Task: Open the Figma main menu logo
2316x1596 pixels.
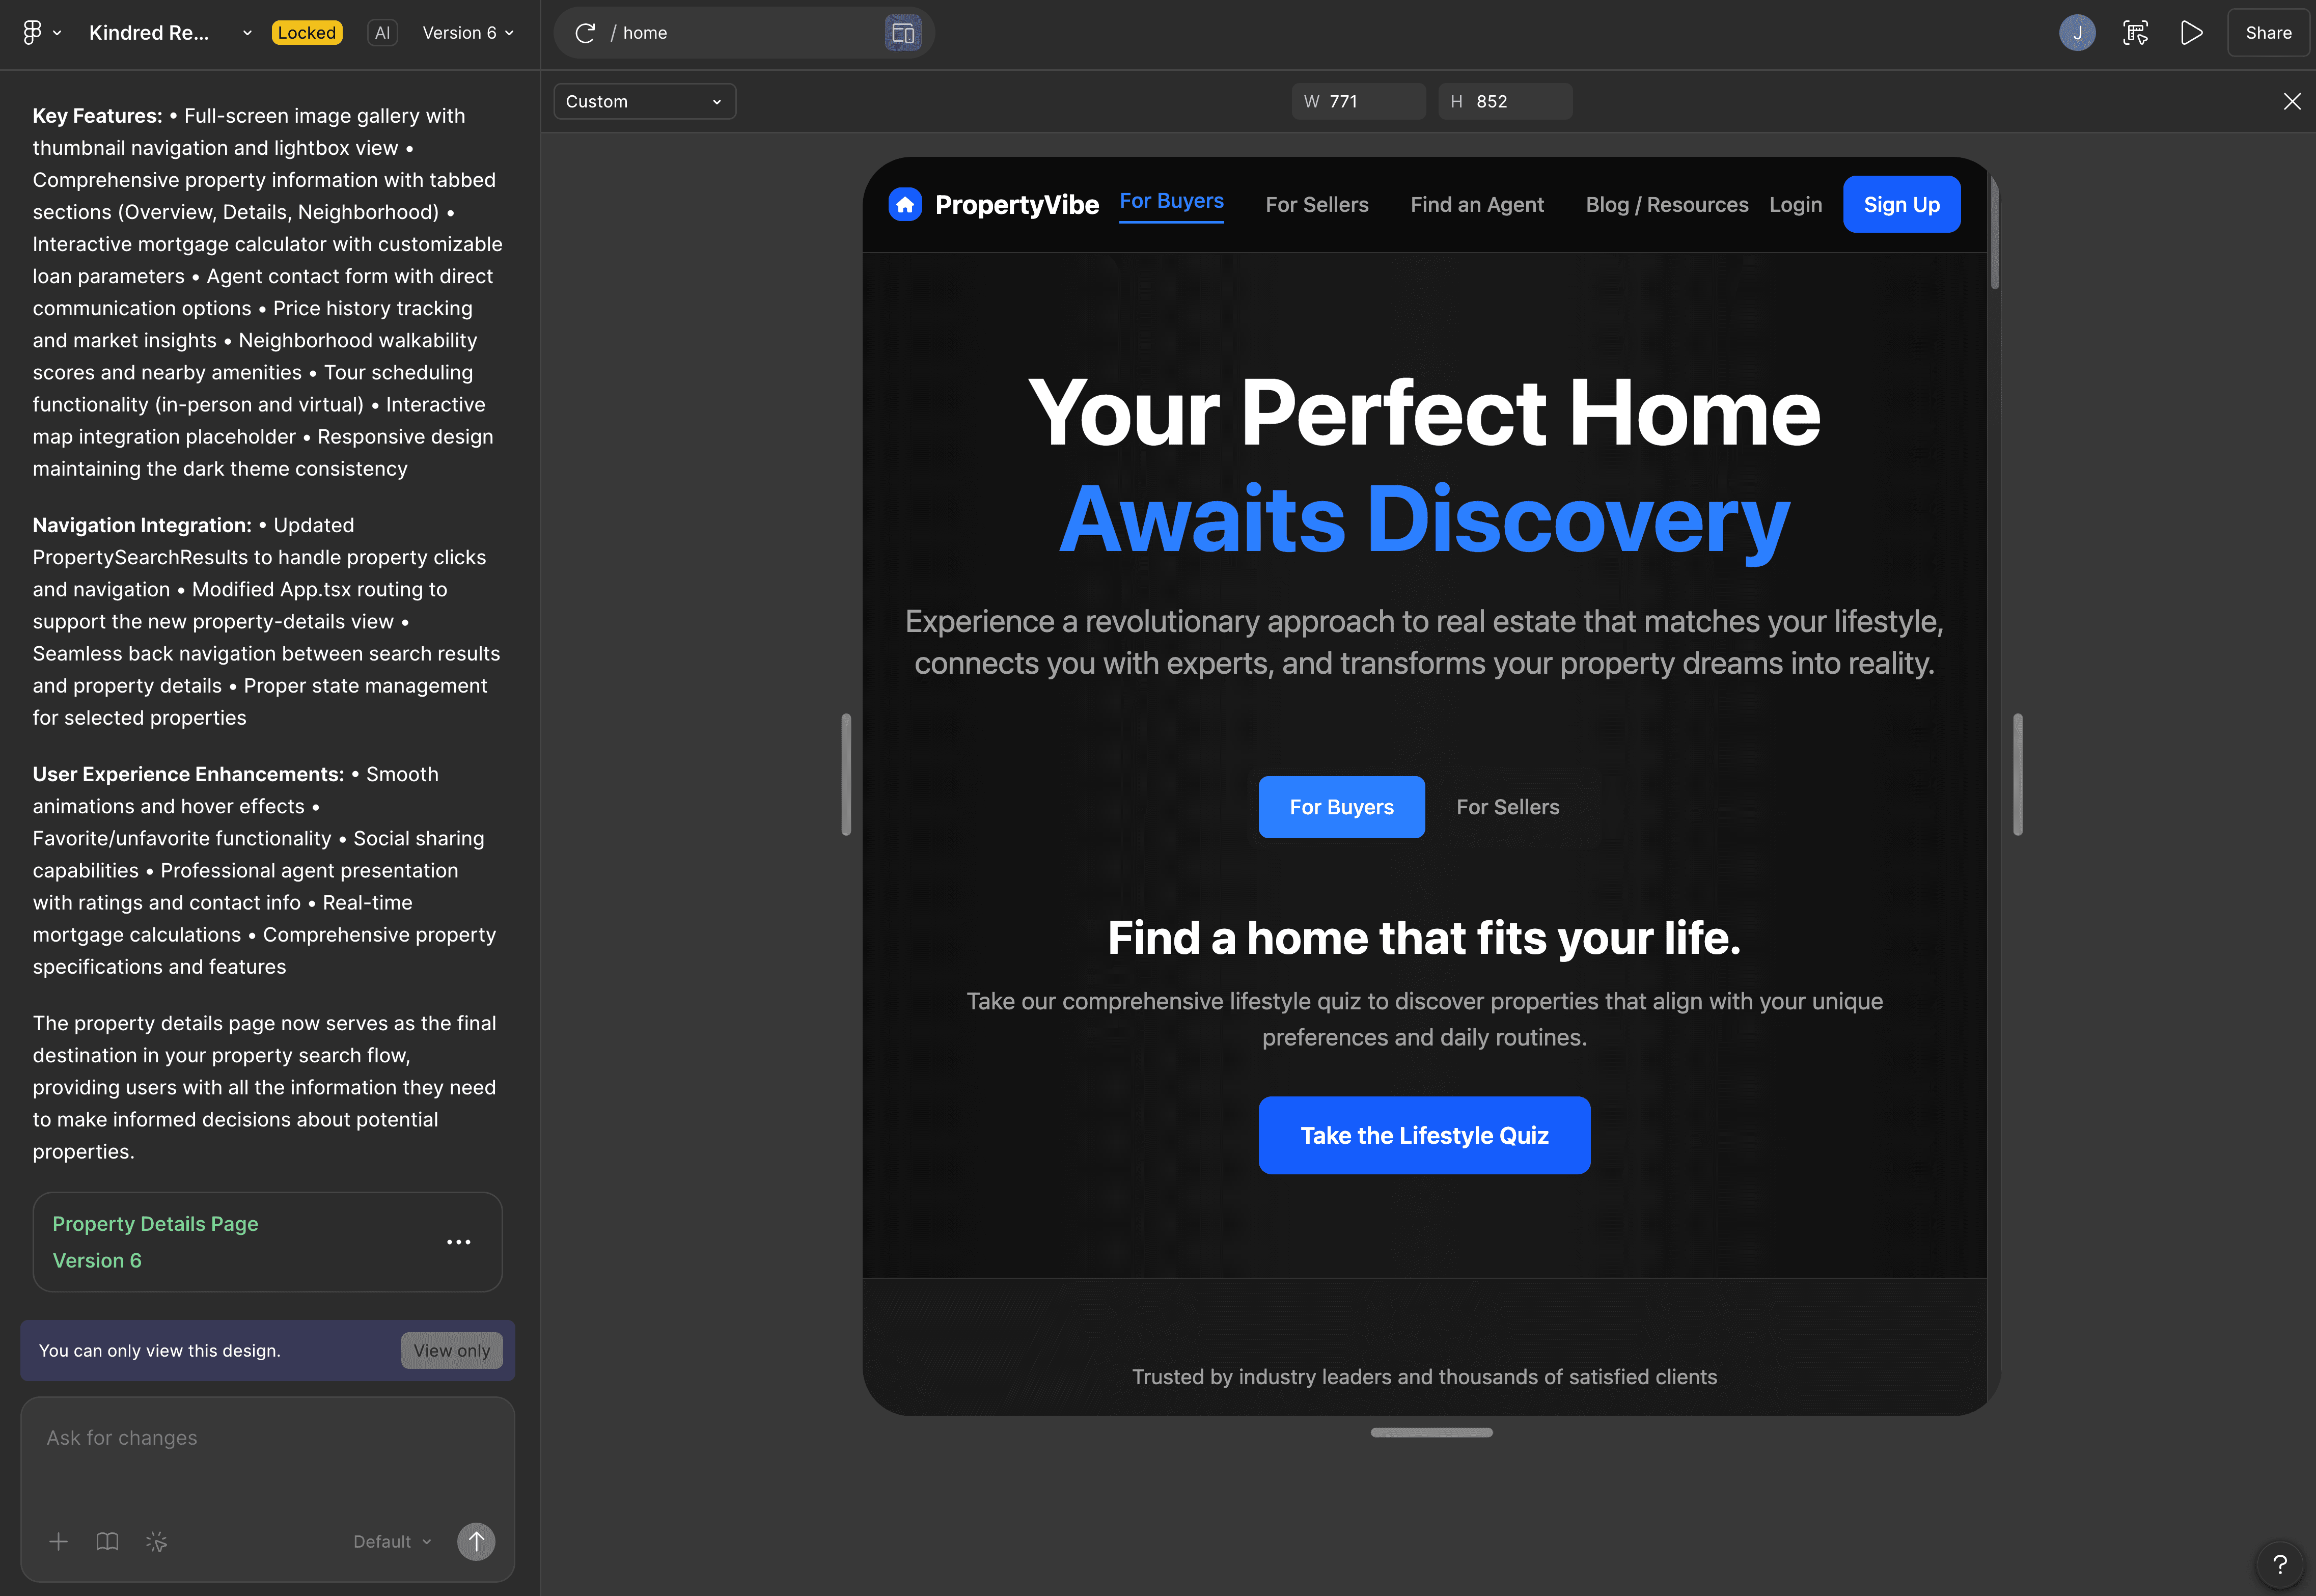Action: point(33,33)
